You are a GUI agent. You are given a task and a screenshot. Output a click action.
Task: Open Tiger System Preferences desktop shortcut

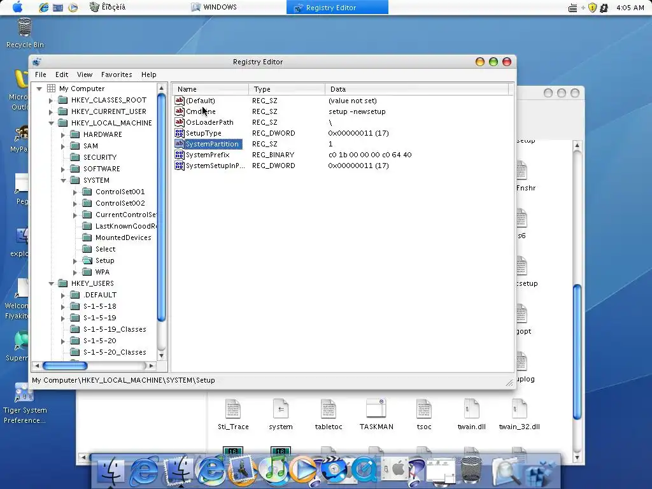[25, 403]
